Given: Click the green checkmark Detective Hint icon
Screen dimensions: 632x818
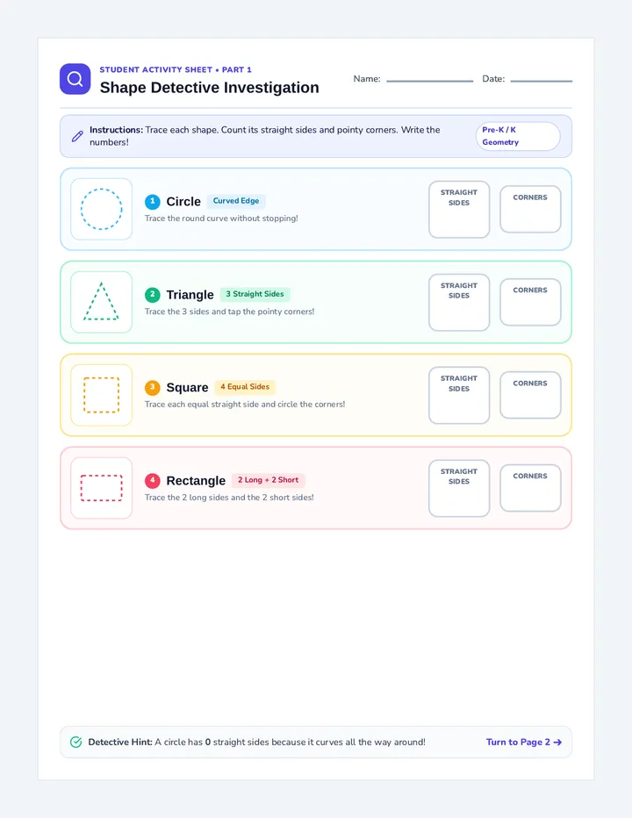Looking at the screenshot, I should (x=75, y=742).
